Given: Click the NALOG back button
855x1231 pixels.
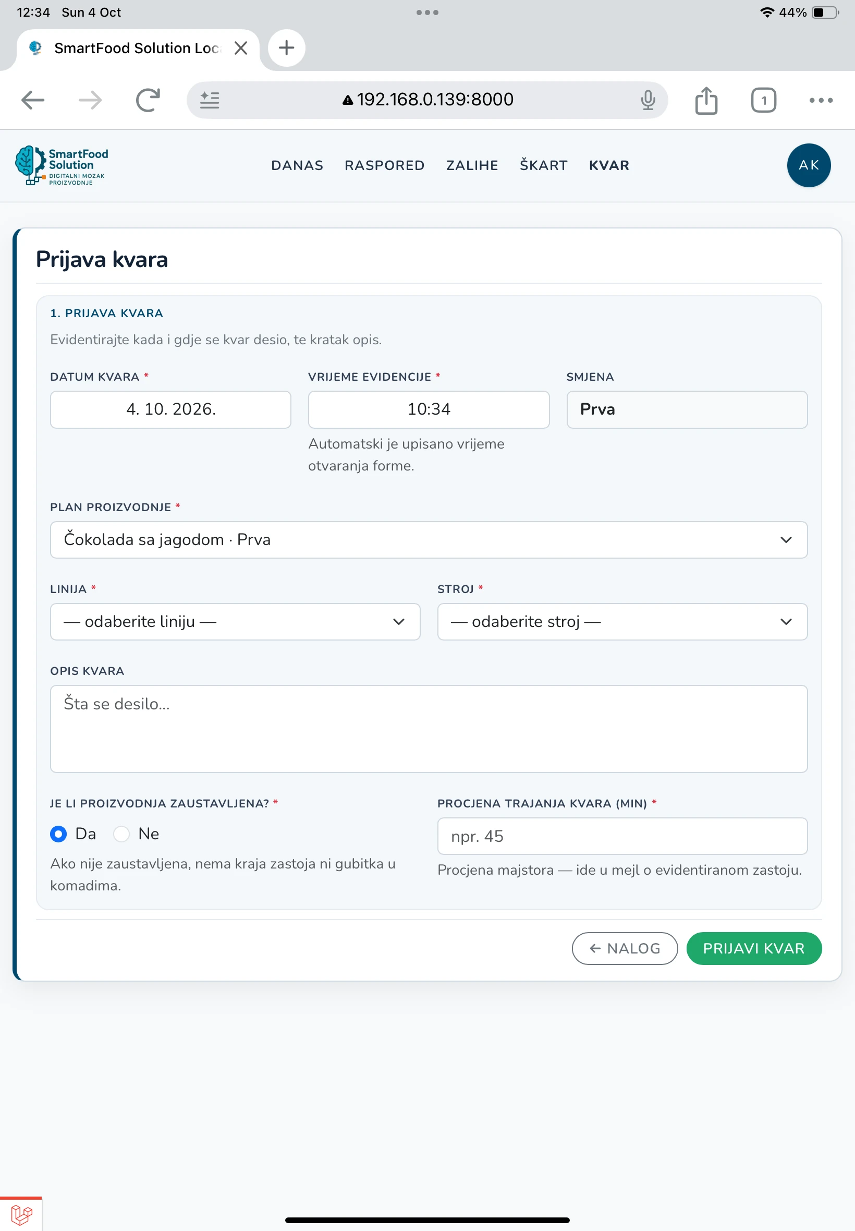Looking at the screenshot, I should tap(625, 949).
